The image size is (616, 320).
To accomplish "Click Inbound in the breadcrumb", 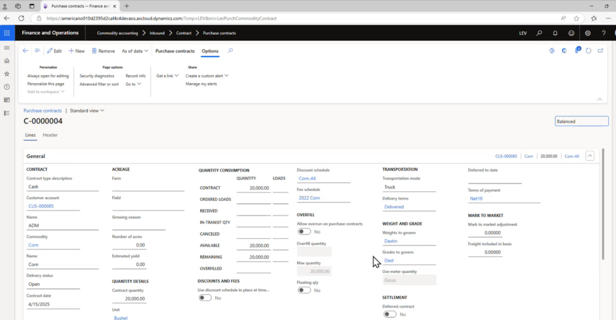I will (x=157, y=33).
